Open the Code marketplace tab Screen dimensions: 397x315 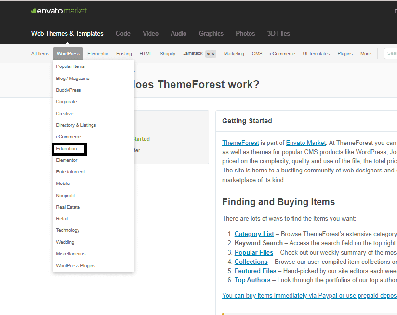[123, 33]
